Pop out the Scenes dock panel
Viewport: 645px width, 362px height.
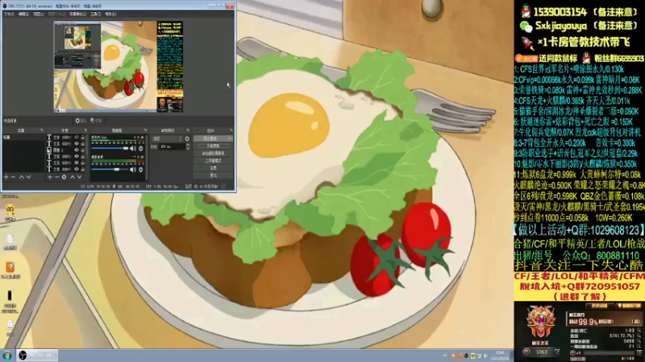click(x=42, y=130)
